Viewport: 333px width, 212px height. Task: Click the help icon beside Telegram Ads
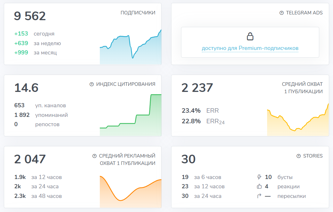[281, 13]
